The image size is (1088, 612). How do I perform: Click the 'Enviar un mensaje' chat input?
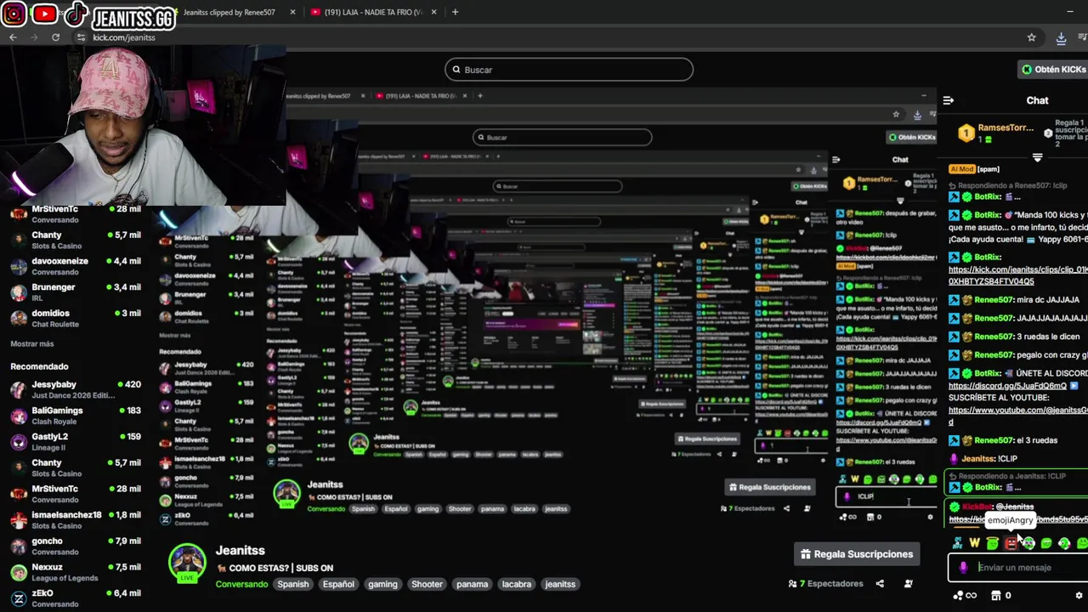pyautogui.click(x=1018, y=568)
